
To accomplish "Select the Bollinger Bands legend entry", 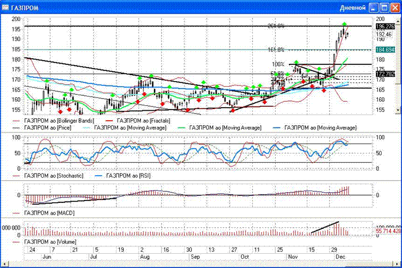I will click(x=53, y=121).
